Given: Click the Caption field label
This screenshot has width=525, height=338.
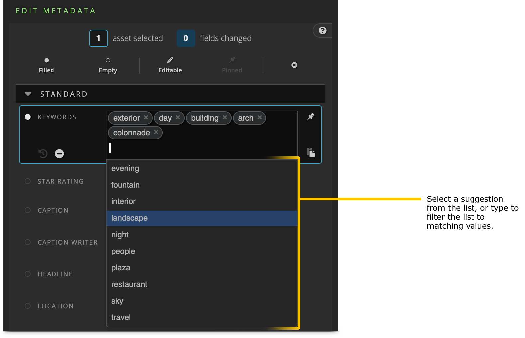Looking at the screenshot, I should (x=53, y=210).
